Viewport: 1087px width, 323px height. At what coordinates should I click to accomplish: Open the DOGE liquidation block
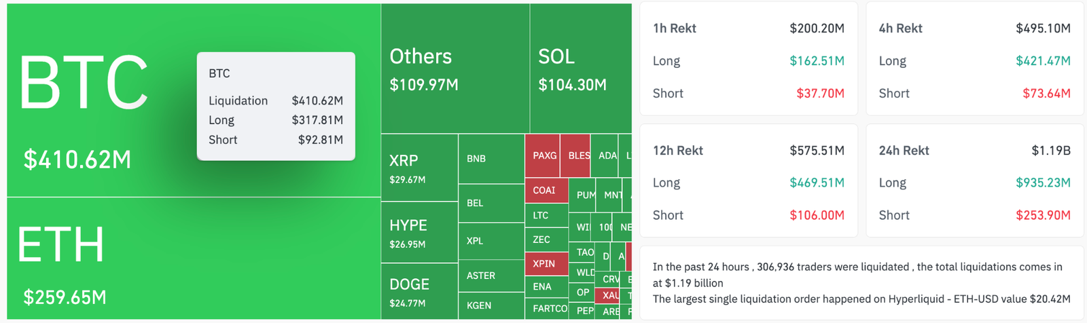(x=419, y=291)
